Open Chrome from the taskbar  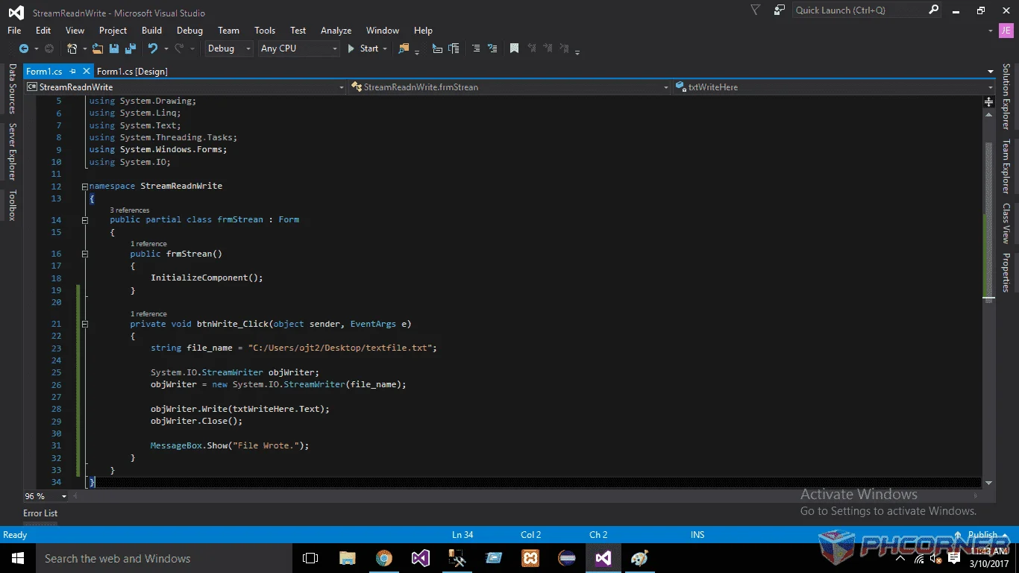pyautogui.click(x=384, y=559)
